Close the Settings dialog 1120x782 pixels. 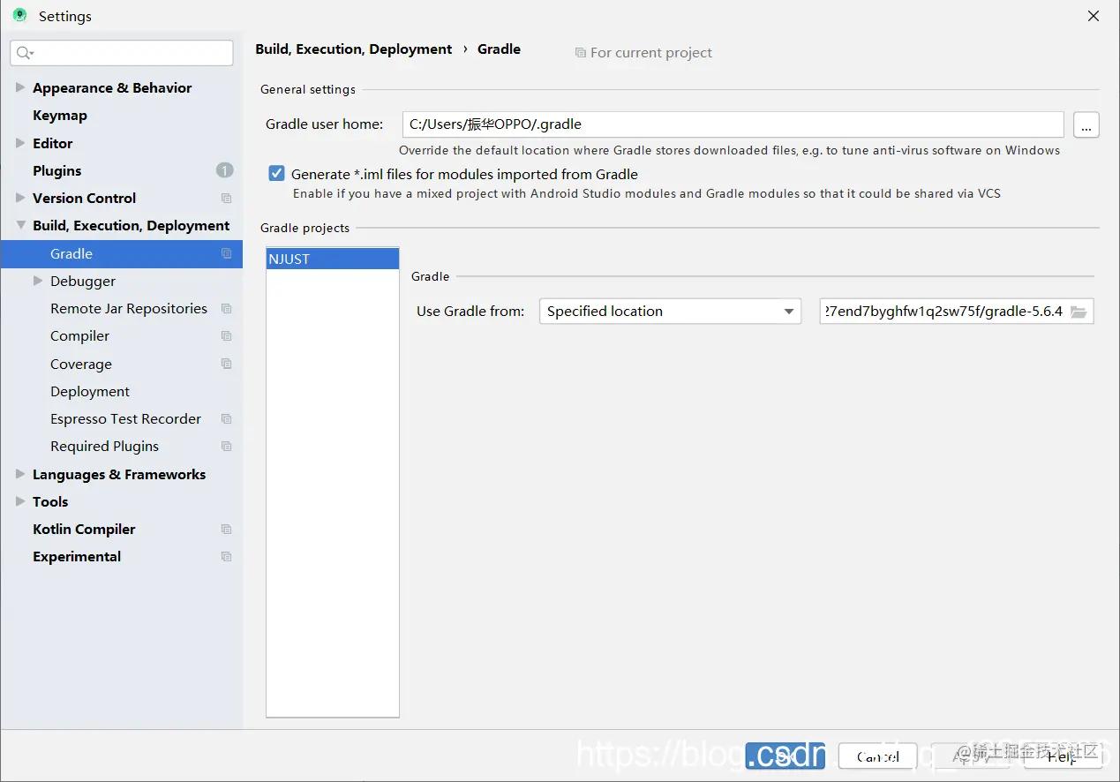(x=1094, y=16)
